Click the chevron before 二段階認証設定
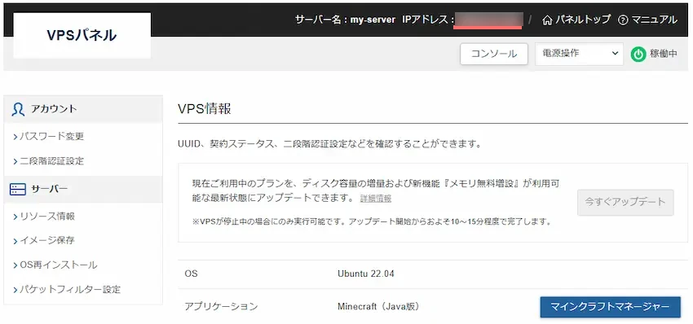Viewport: 693px width, 324px height. point(15,161)
